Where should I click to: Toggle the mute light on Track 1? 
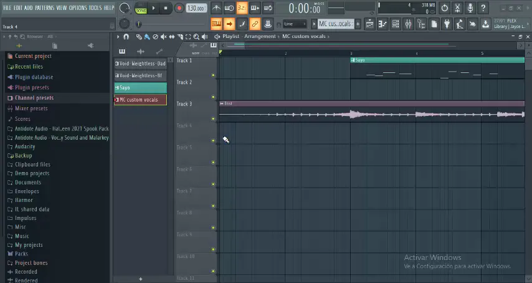(x=213, y=75)
